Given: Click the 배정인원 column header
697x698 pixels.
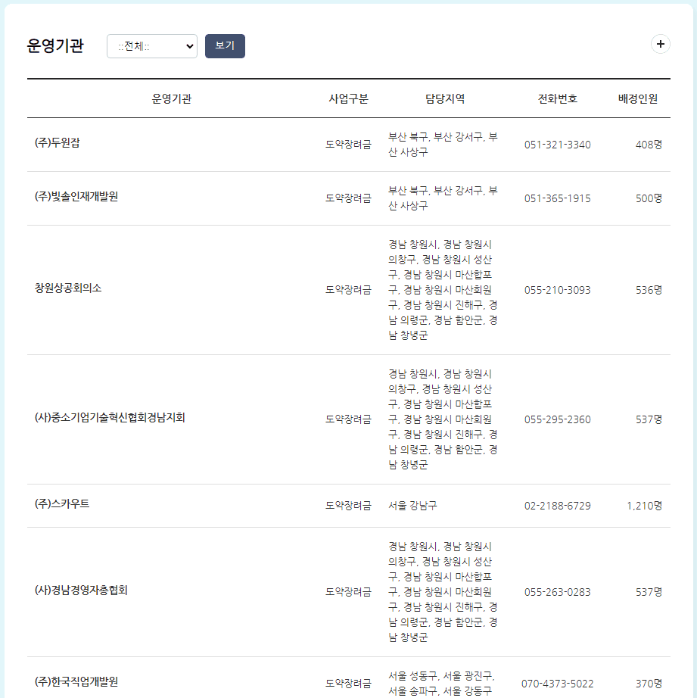Looking at the screenshot, I should coord(634,98).
